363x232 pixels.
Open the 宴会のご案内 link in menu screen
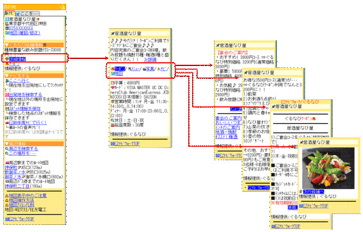click(x=228, y=118)
